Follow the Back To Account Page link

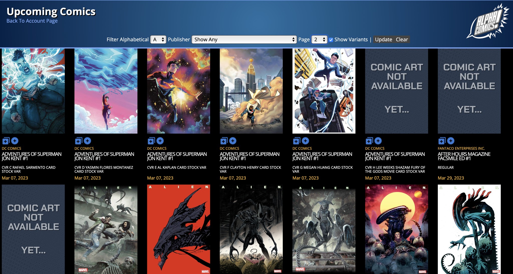click(32, 21)
